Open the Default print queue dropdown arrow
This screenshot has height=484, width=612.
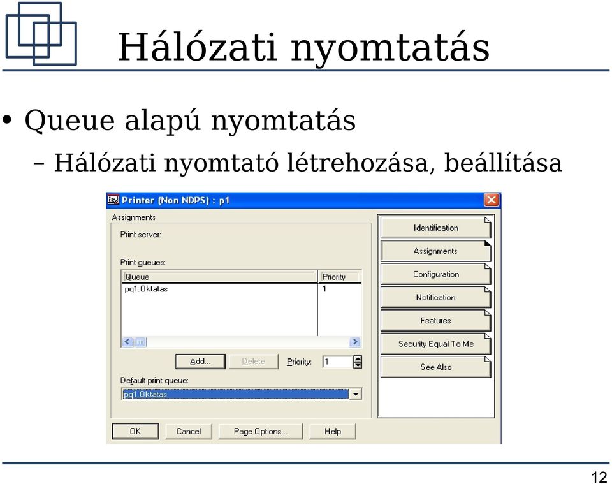click(355, 394)
